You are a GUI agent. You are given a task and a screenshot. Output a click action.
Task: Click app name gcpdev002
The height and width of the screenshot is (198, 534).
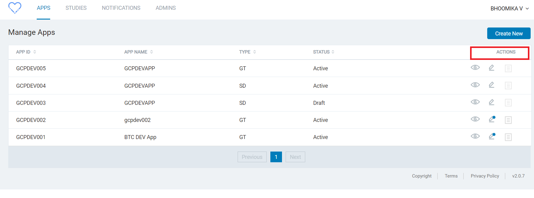coord(137,120)
